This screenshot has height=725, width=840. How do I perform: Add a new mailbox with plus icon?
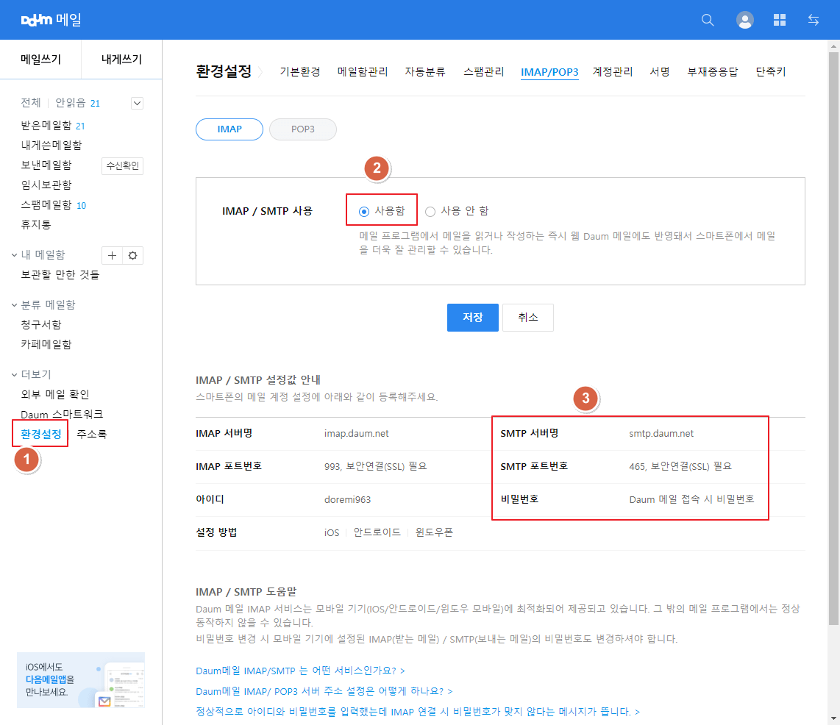[112, 255]
